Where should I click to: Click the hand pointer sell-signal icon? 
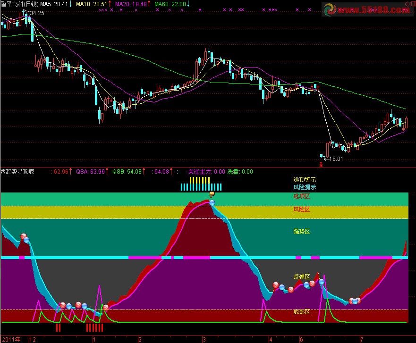(212, 195)
